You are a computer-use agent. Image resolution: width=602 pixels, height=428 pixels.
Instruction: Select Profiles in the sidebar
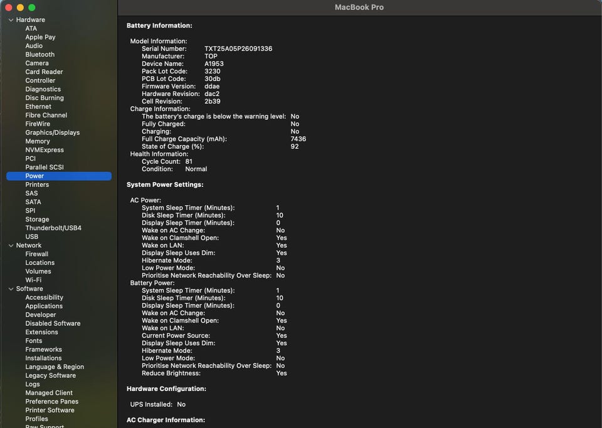click(x=36, y=419)
